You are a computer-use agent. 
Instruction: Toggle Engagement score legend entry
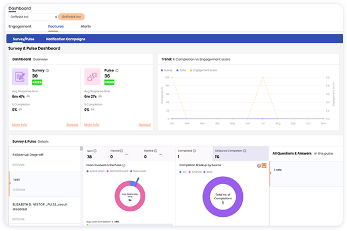point(204,70)
